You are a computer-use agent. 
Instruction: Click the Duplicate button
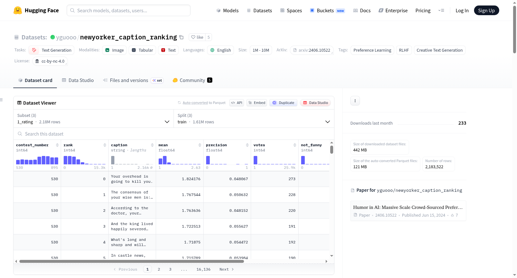tap(283, 103)
